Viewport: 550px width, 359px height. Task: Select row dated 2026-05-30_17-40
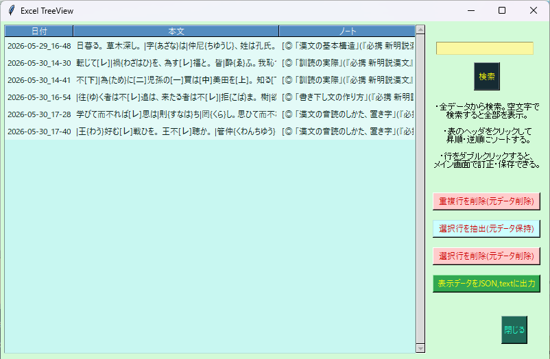210,132
